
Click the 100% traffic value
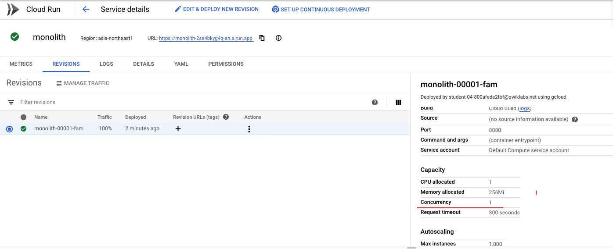105,128
